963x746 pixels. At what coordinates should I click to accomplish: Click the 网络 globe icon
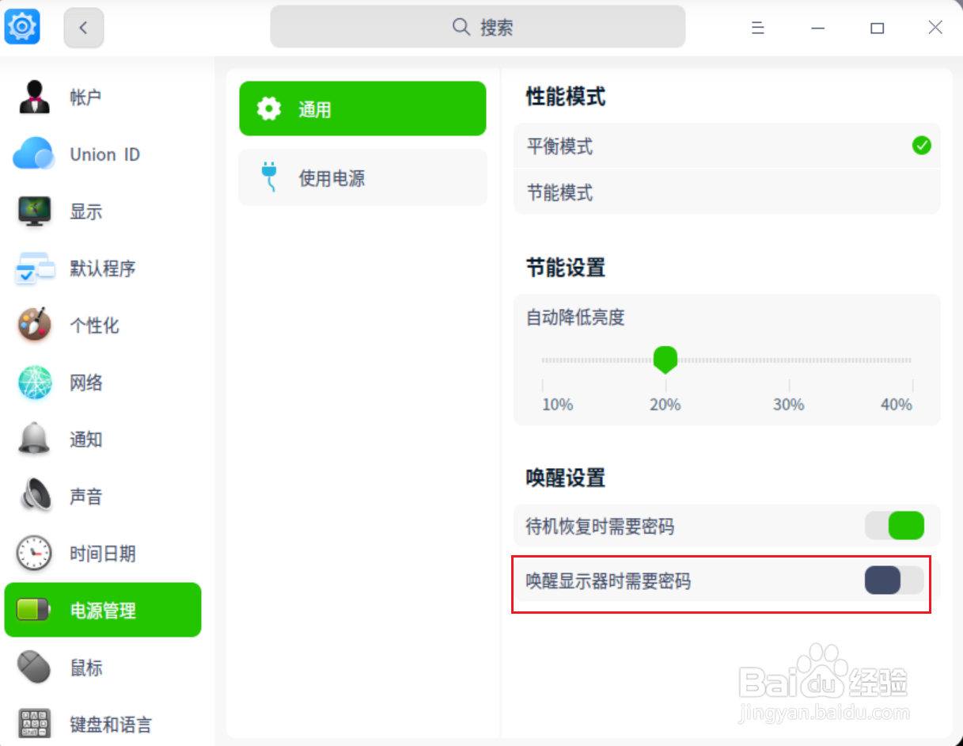click(34, 383)
